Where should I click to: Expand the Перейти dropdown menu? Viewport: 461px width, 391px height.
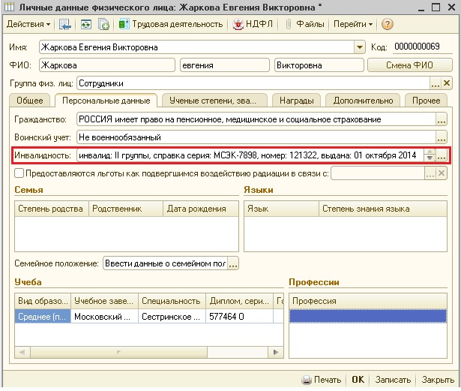(x=353, y=24)
